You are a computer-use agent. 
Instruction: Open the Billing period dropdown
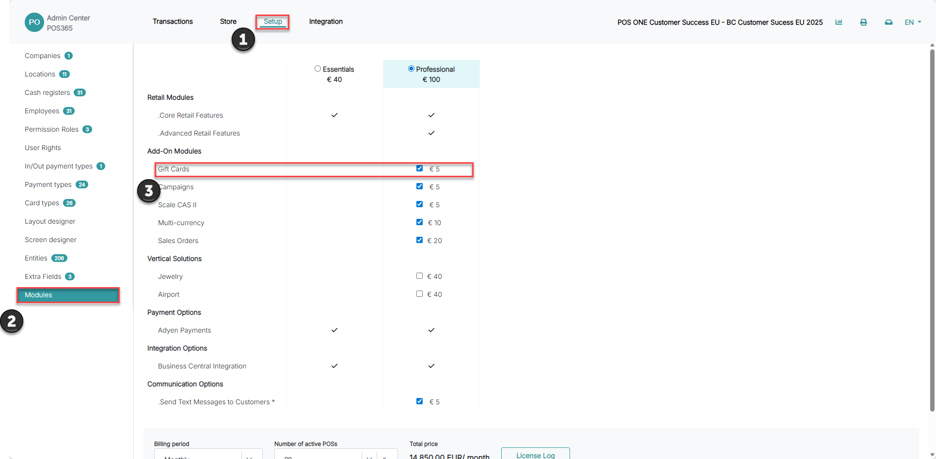pyautogui.click(x=208, y=455)
